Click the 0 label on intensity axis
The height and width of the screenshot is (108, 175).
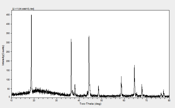pos(9,97)
